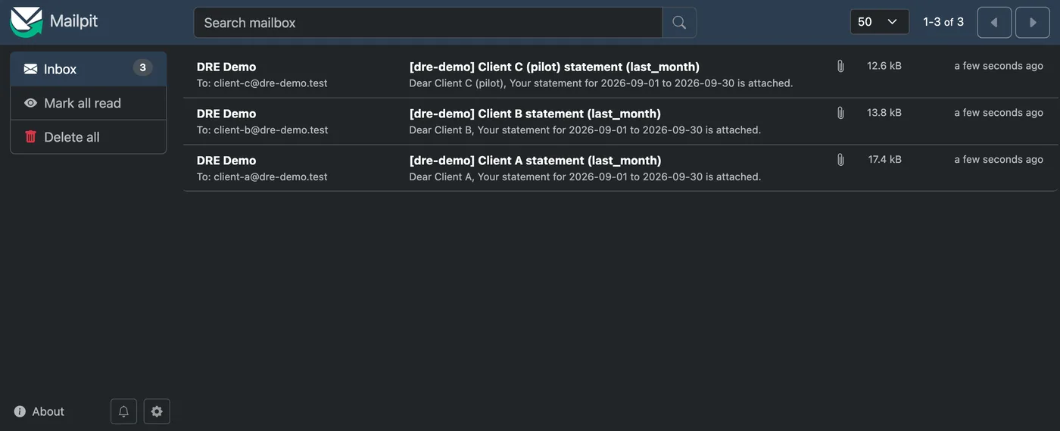Click the red trash icon for Delete all

(x=30, y=137)
